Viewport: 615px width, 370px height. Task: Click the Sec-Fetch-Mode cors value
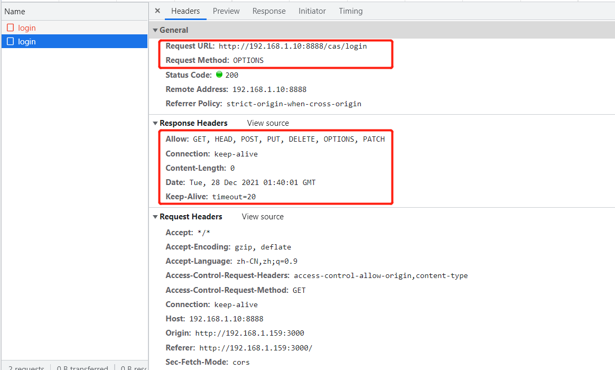tap(241, 363)
